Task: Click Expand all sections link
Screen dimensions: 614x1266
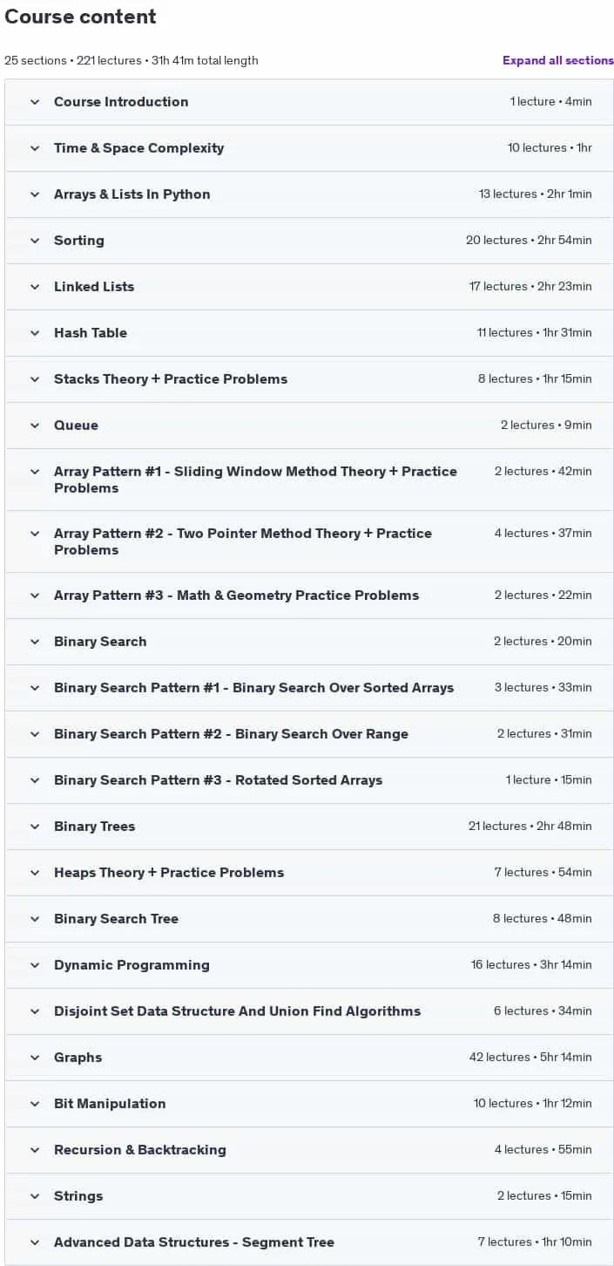Action: coord(558,60)
